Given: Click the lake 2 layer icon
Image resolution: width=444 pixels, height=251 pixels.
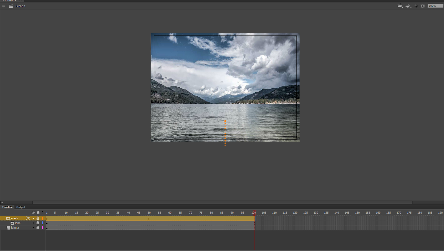Looking at the screenshot, I should [8, 228].
